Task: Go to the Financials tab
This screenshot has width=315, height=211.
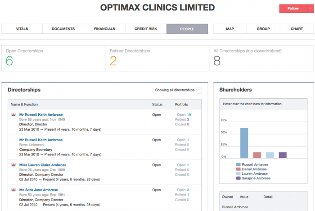Action: [104, 29]
